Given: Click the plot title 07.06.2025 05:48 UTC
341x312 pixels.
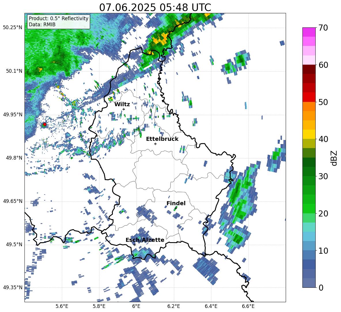Looking at the screenshot, I should pyautogui.click(x=155, y=8).
